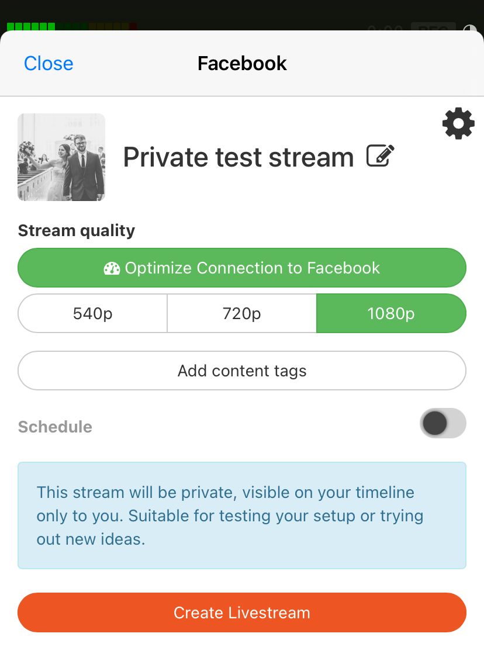Screen dimensions: 484x668
Task: Tap the Private test stream title
Action: point(238,157)
